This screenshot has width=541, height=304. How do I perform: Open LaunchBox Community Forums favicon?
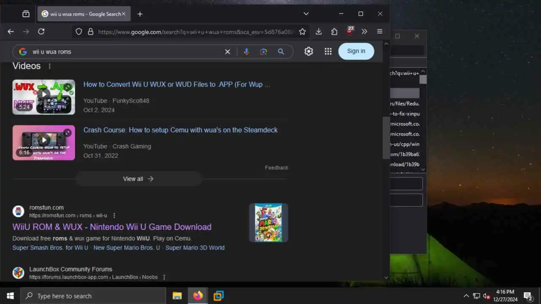18,273
